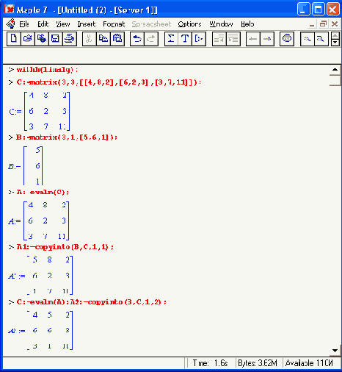Image resolution: width=342 pixels, height=372 pixels.
Task: Insert Maple input with Sigma button
Action: tap(171, 39)
